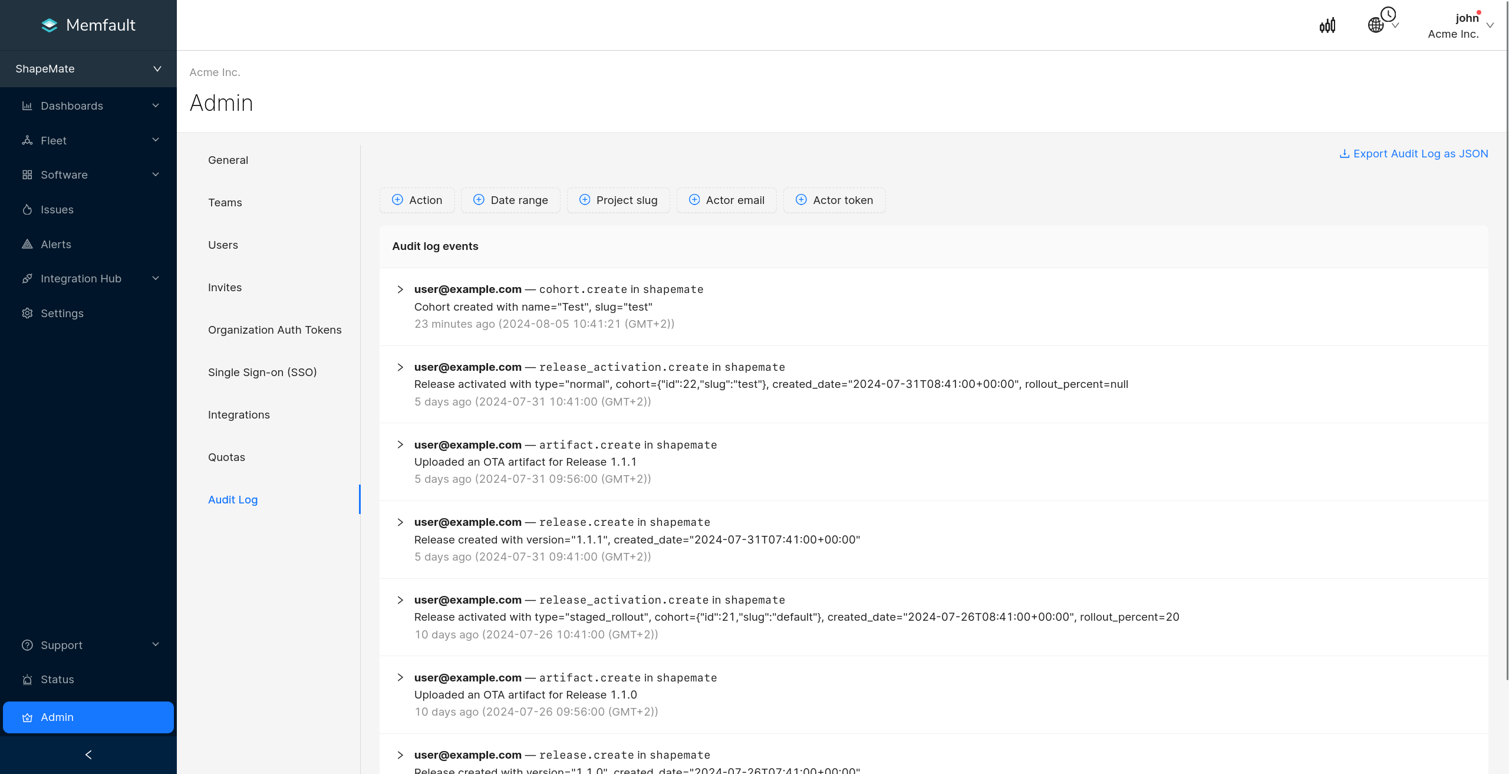Viewport: 1509px width, 774px height.
Task: Expand the cohort.create audit event
Action: tap(400, 289)
